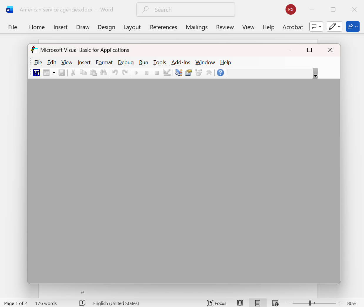Click the Reset icon in VBA toolbar
364x307 pixels.
(x=156, y=73)
